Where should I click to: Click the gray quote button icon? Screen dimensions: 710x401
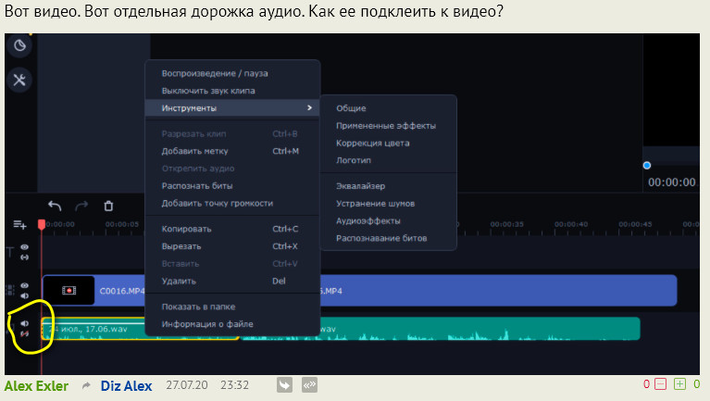(310, 385)
